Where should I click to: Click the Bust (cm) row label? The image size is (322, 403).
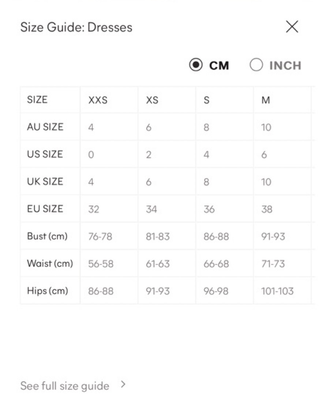[x=47, y=236]
